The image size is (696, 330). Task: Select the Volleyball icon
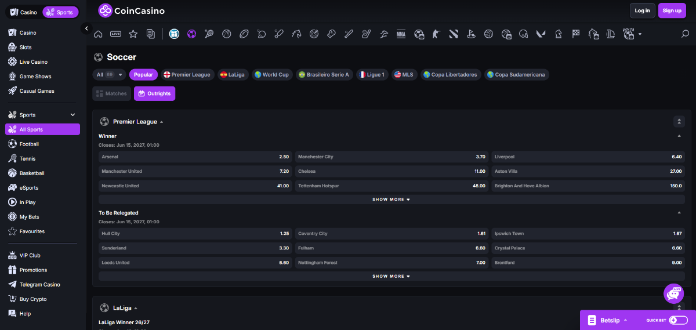click(x=488, y=34)
